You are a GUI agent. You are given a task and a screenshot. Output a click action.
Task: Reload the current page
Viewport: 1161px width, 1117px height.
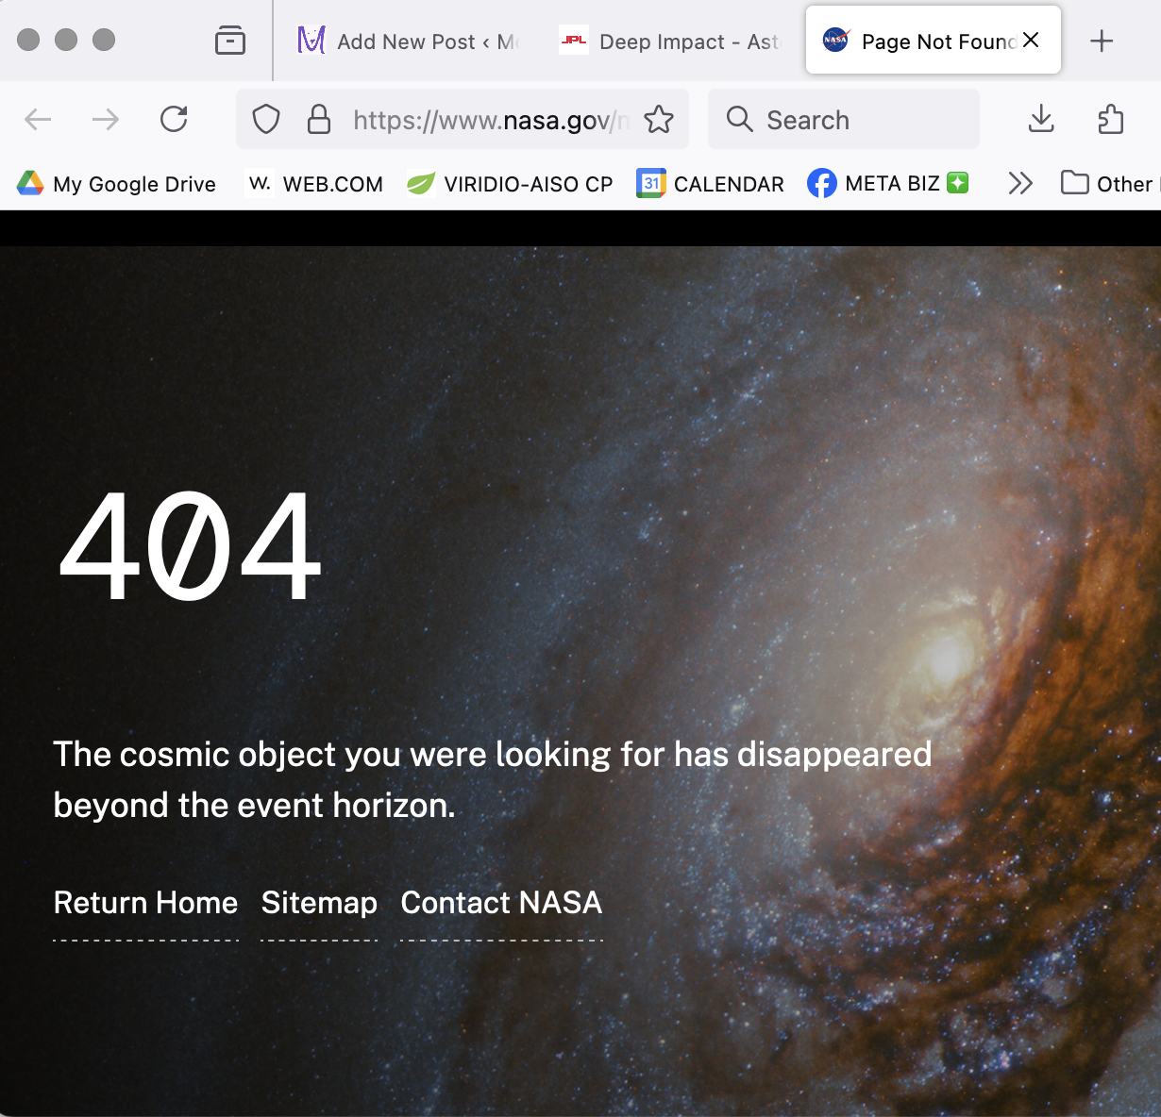[x=174, y=119]
